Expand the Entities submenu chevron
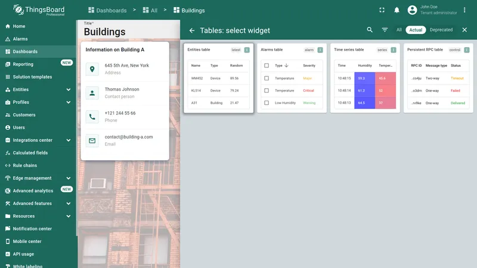This screenshot has height=268, width=477. [x=69, y=90]
